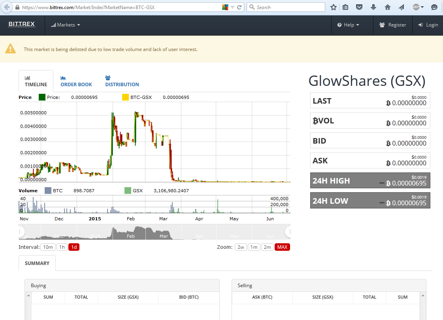Click the padlock site security icon

tap(17, 8)
